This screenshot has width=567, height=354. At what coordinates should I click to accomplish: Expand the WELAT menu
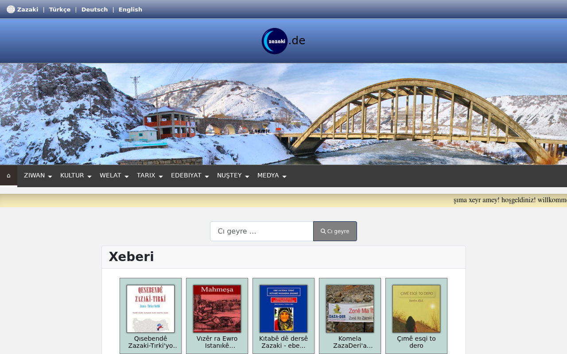114,176
